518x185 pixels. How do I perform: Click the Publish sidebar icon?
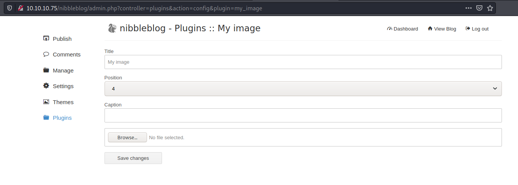pos(46,39)
